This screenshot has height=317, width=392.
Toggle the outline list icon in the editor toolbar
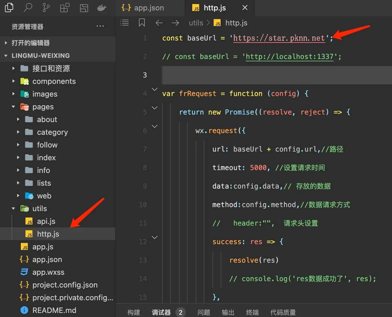pos(124,23)
